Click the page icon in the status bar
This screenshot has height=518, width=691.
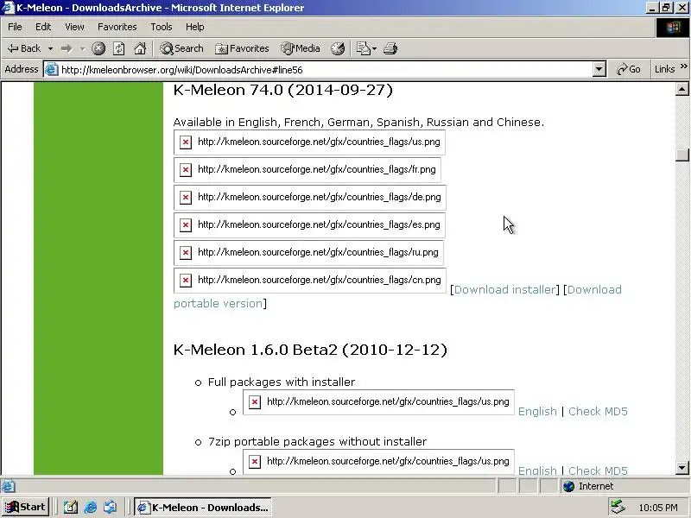click(x=8, y=486)
